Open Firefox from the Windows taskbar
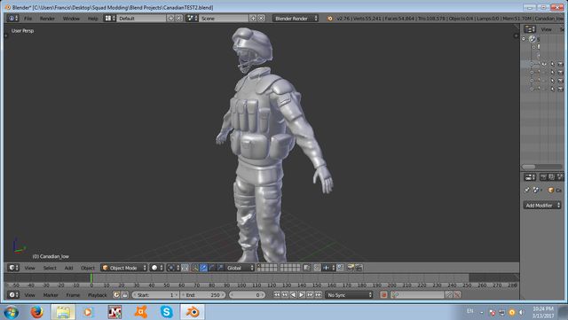 [36, 312]
